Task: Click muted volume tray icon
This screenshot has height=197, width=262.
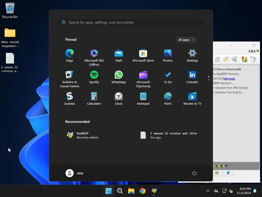Action: (231, 191)
